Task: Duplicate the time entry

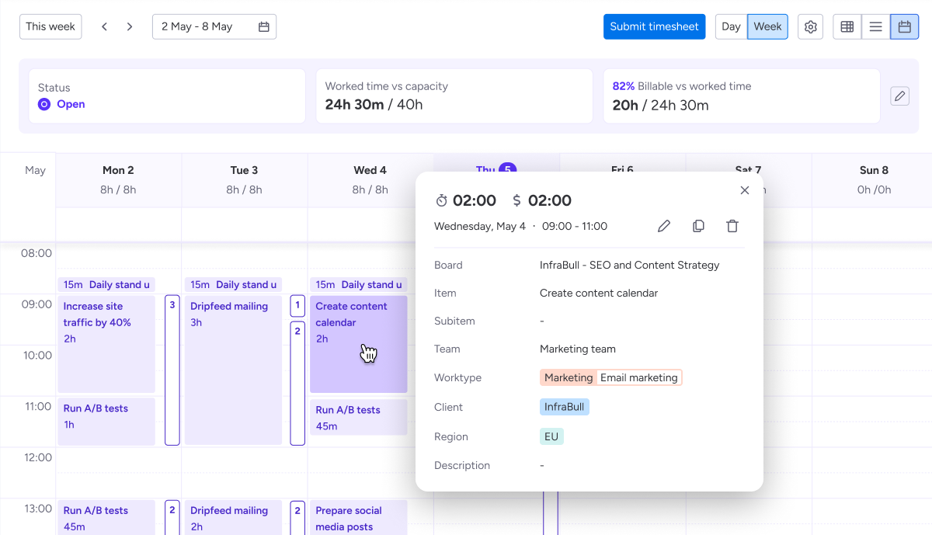Action: click(x=698, y=226)
